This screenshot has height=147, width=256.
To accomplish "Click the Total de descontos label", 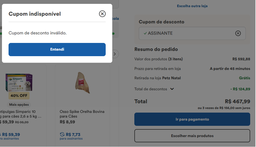I will coord(151,89).
